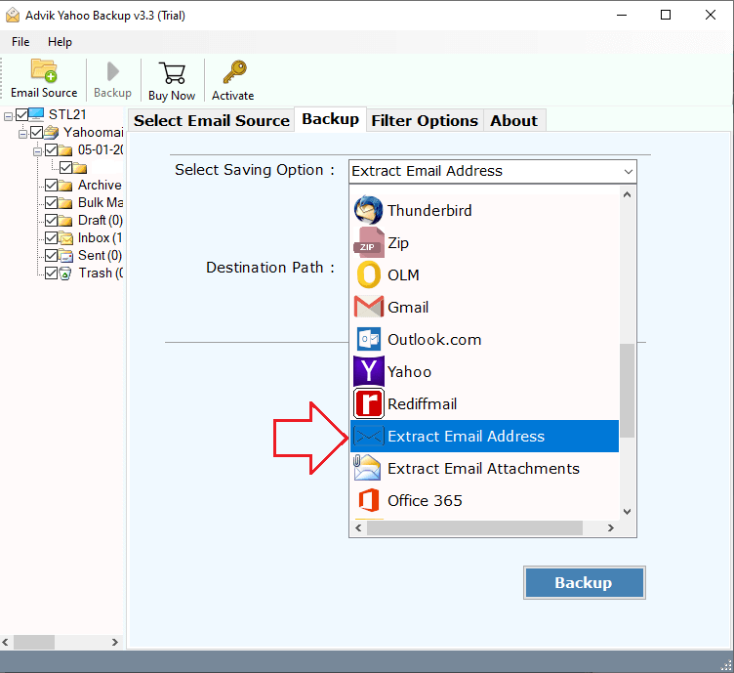Click the saving list horizontal scrollbar thumb
Screen dimensions: 734x673
(x=474, y=527)
